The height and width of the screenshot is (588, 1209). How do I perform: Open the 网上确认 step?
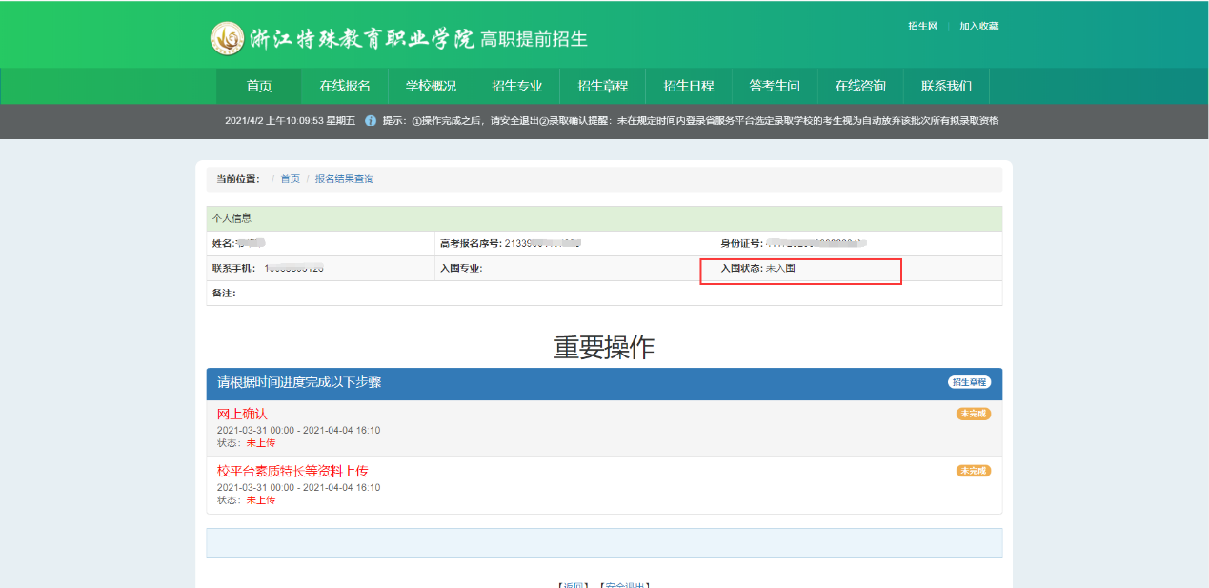tap(242, 415)
